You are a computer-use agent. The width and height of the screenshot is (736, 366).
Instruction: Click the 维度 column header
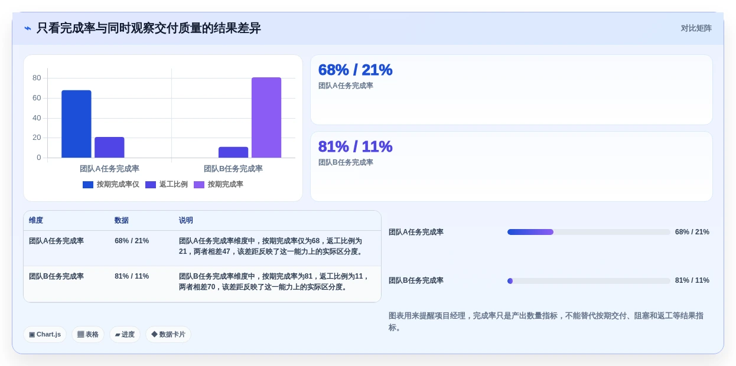tap(36, 220)
